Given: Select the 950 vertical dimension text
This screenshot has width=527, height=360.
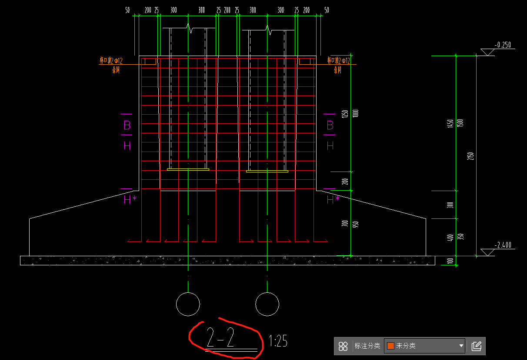Looking at the screenshot, I should click(356, 225).
